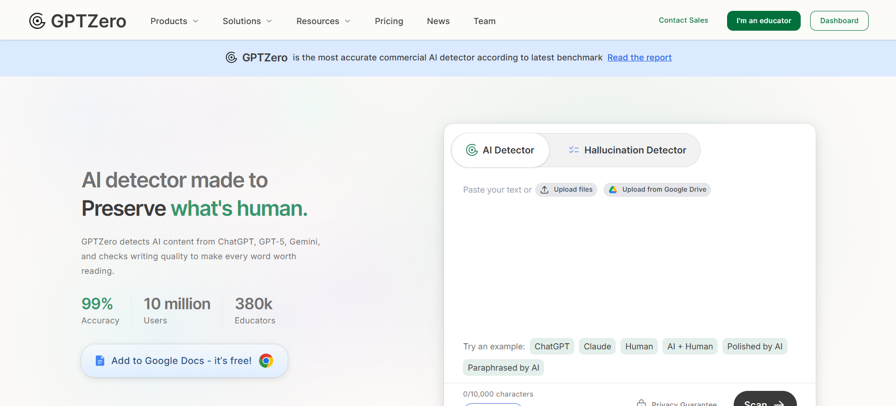
Task: Click the Google Docs document icon
Action: (100, 361)
